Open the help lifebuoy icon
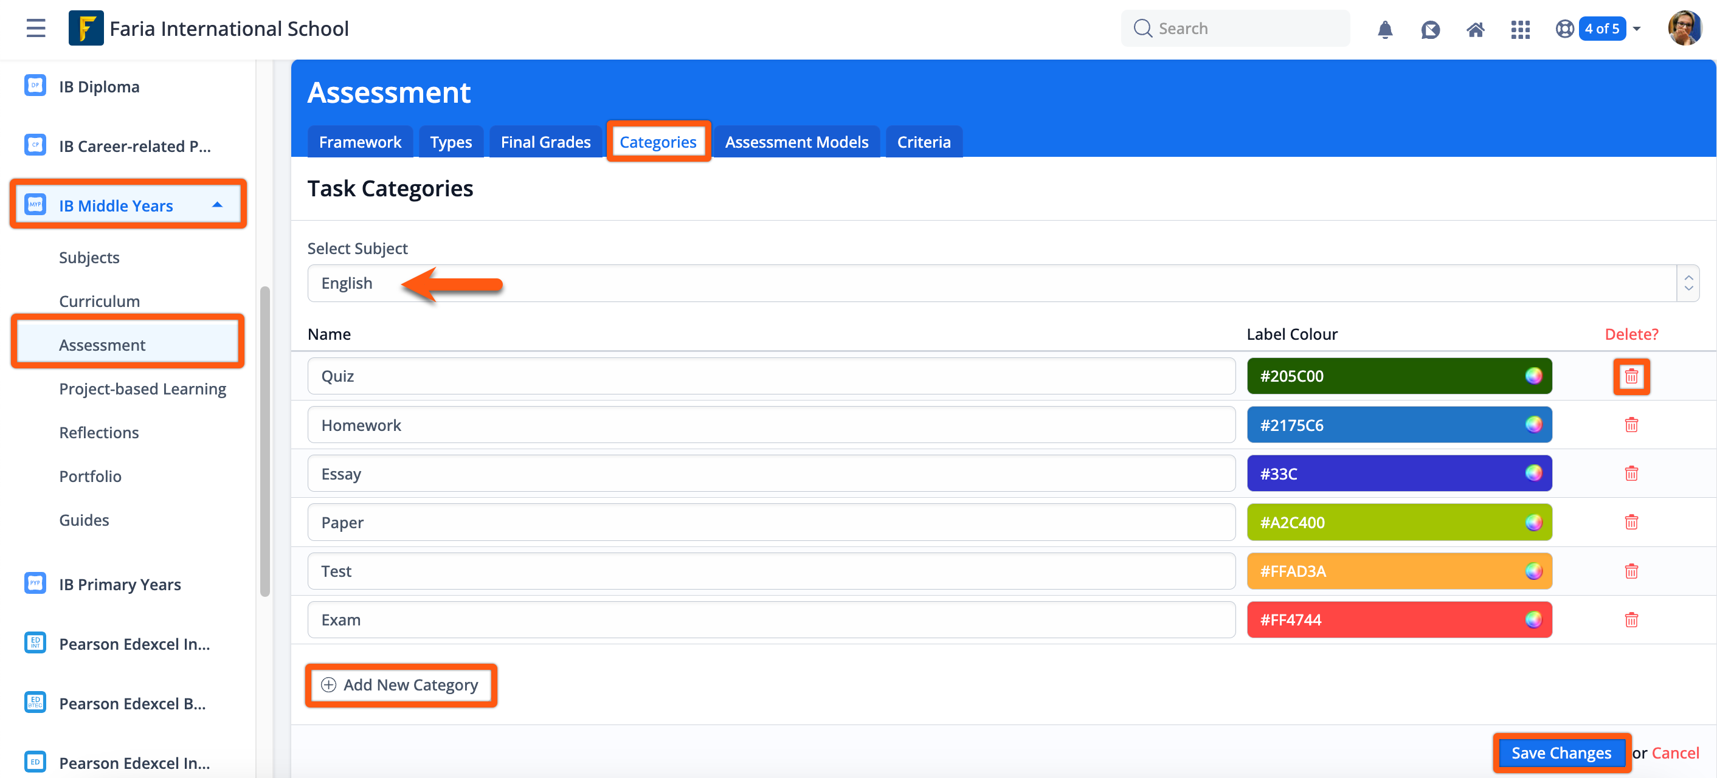Screen dimensions: 1717x778 [1564, 29]
